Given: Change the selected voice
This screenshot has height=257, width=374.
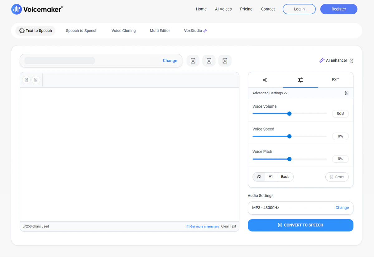Looking at the screenshot, I should pos(170,61).
